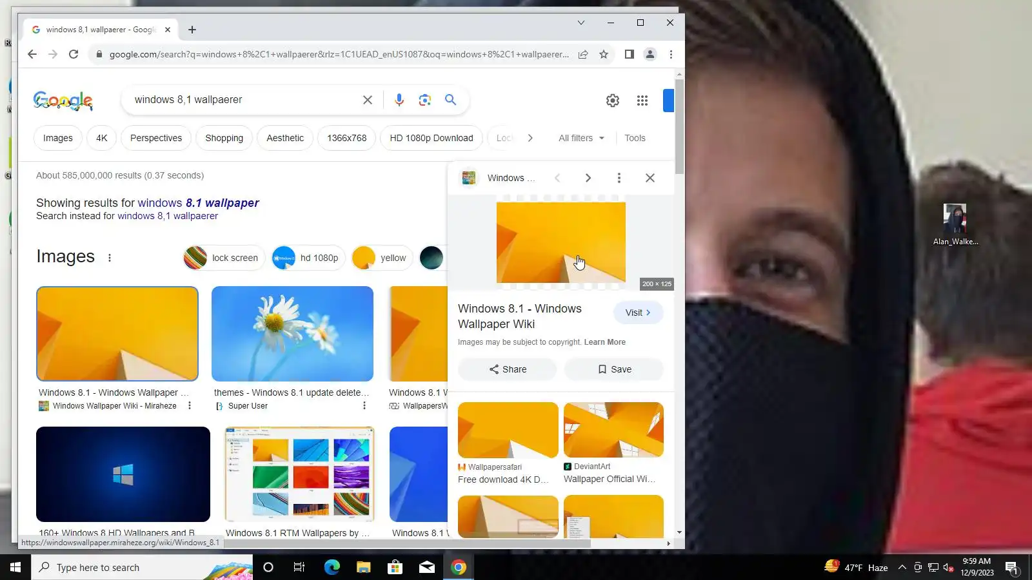Screen dimensions: 1032x580
Task: Share the previewed wallpaper image
Action: 508,369
